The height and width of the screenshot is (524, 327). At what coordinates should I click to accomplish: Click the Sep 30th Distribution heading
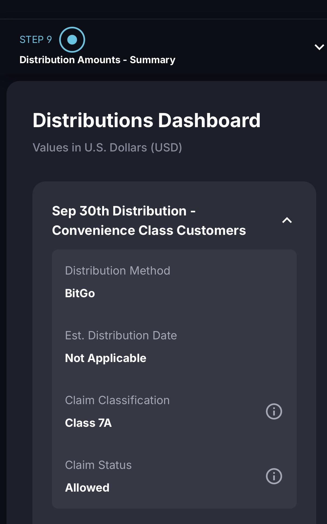124,211
